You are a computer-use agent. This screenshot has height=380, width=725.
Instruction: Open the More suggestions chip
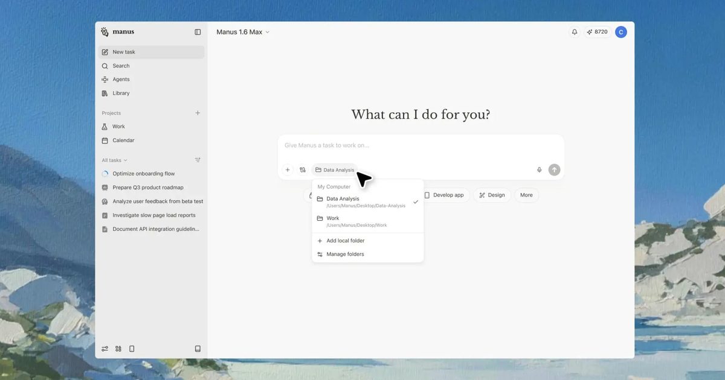coord(526,195)
